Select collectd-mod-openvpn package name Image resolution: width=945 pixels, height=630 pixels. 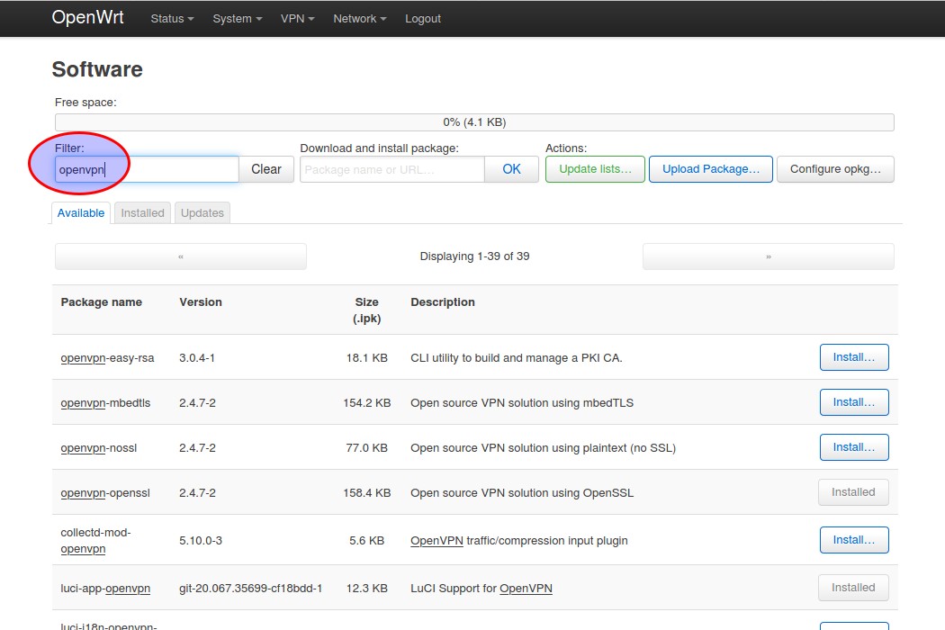click(x=95, y=541)
